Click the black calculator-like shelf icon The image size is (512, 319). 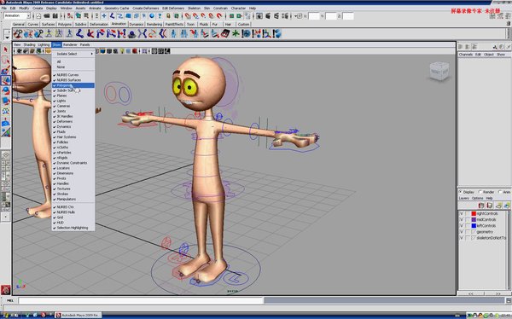[225, 33]
